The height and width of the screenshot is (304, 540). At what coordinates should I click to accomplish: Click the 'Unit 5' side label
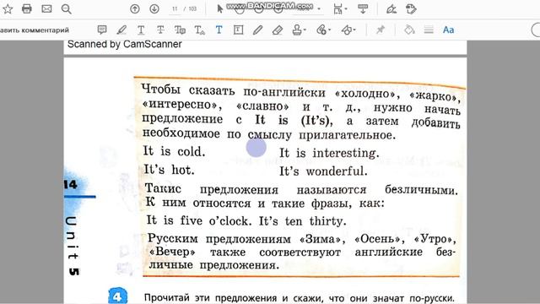73,246
